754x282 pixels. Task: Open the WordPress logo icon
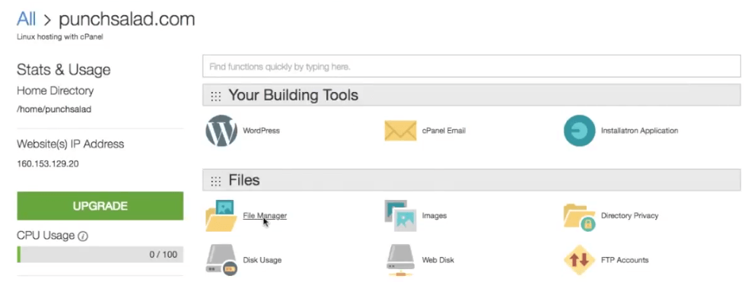click(x=221, y=131)
